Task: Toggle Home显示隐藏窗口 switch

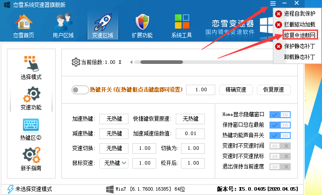Action: click(x=280, y=115)
